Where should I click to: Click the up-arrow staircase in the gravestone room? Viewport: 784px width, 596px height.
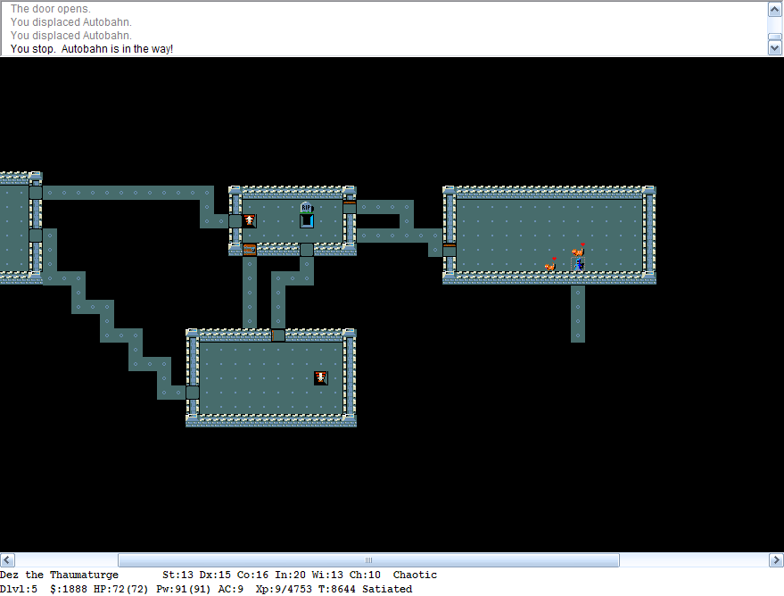click(x=250, y=220)
